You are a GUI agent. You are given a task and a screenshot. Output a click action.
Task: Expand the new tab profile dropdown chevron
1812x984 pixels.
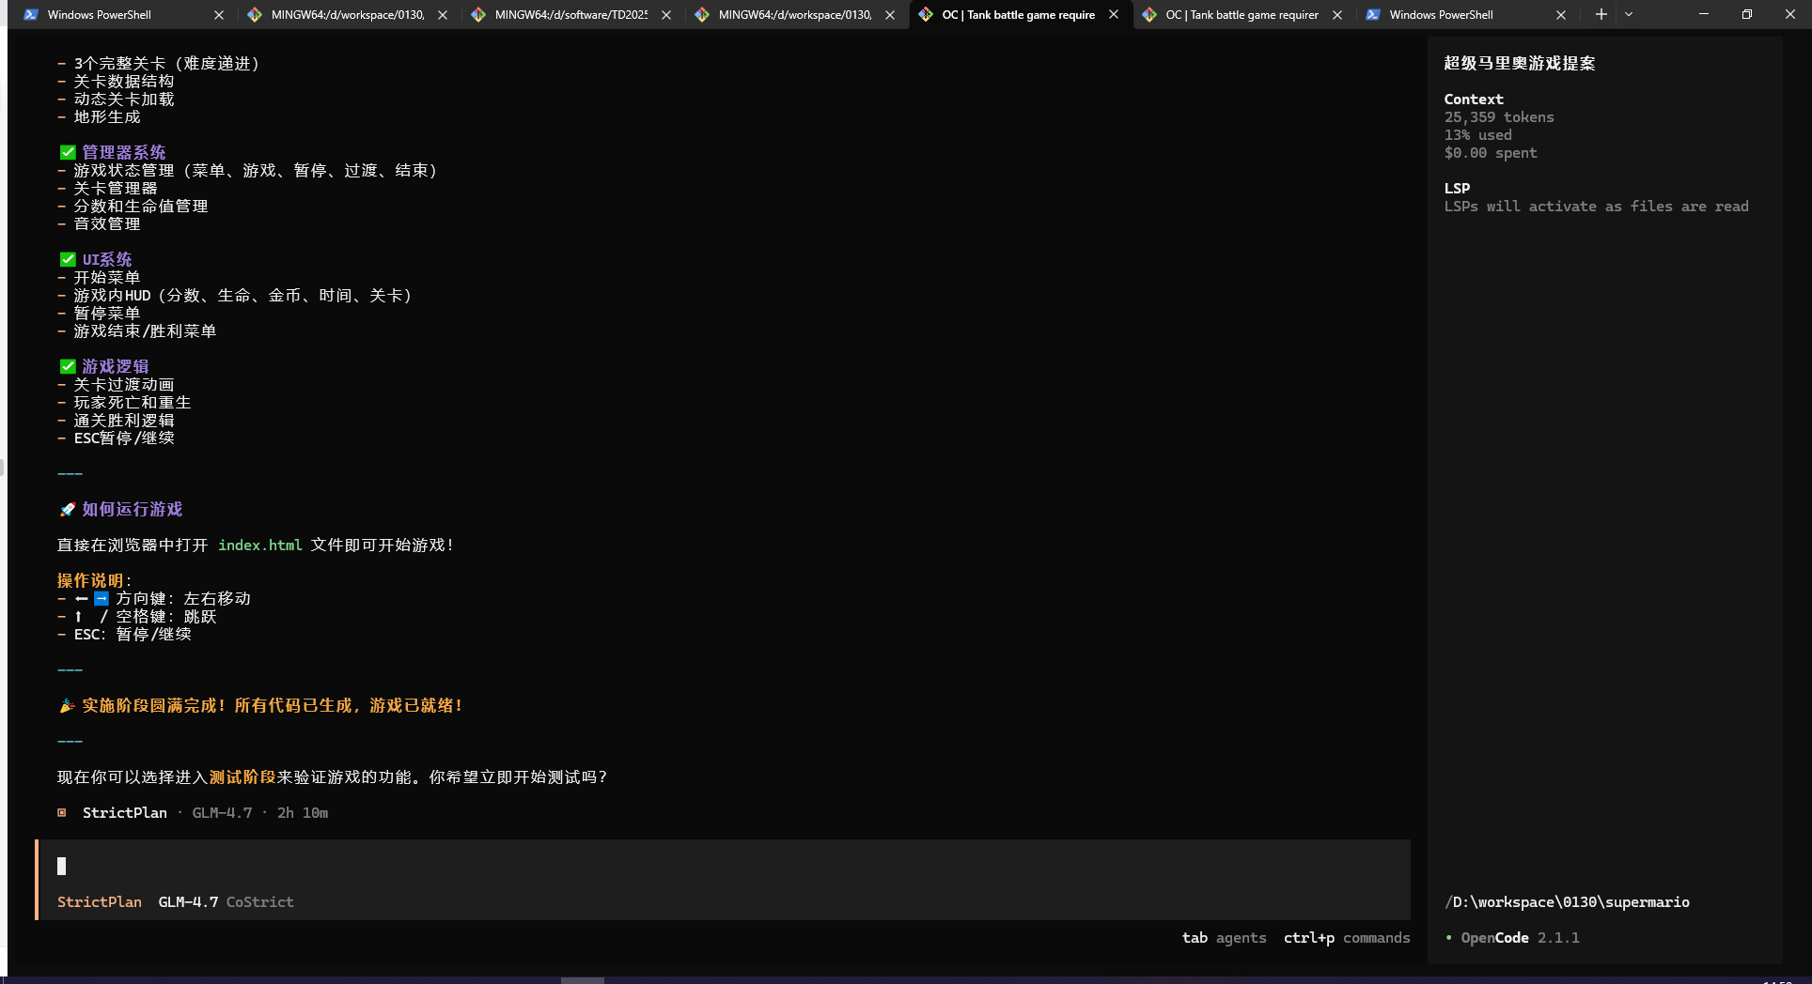[1629, 14]
